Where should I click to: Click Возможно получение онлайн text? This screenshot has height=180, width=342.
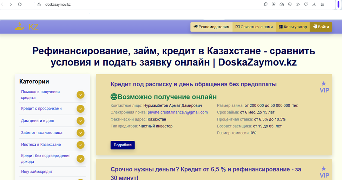point(167,97)
